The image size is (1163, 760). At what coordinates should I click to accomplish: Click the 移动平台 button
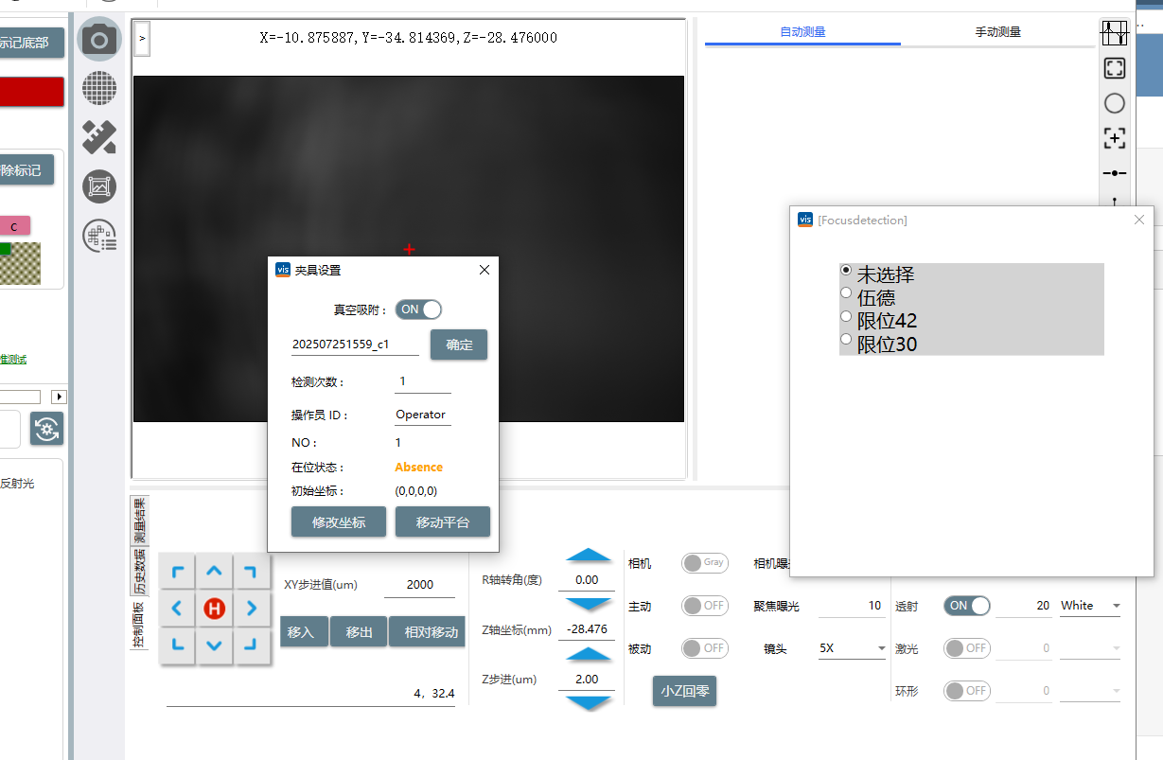click(x=442, y=522)
